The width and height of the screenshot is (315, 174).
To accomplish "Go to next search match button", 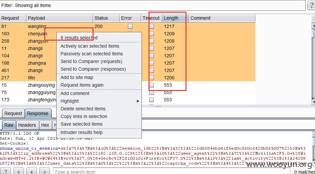I will [44, 172].
